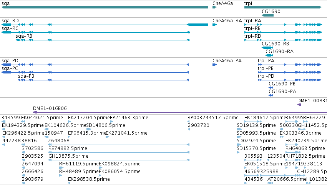Click the 2903679 EST label
Image resolution: width=327 pixels, height=185 pixels.
33,179
